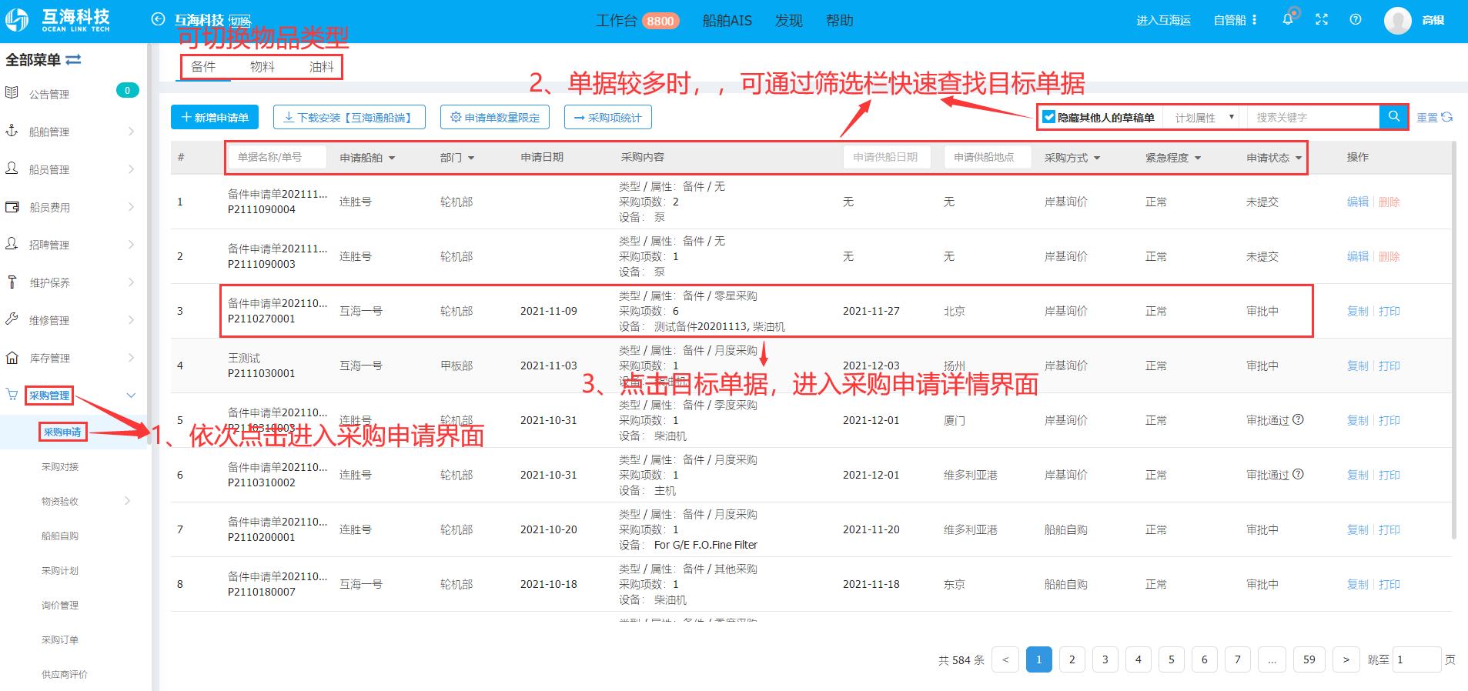The height and width of the screenshot is (691, 1468).
Task: Click the maintenance upkeep icon
Action: (x=12, y=282)
